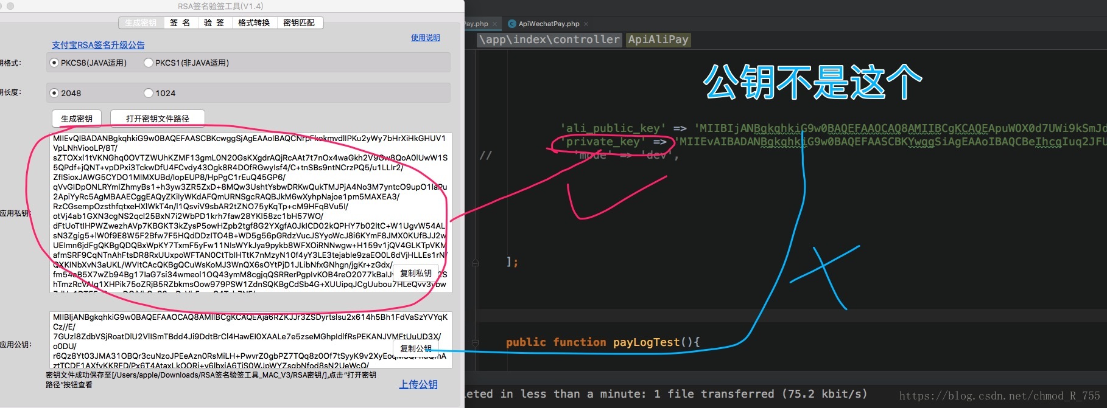The height and width of the screenshot is (408, 1107).
Task: Copy the public key with 复制公钥
Action: [416, 348]
